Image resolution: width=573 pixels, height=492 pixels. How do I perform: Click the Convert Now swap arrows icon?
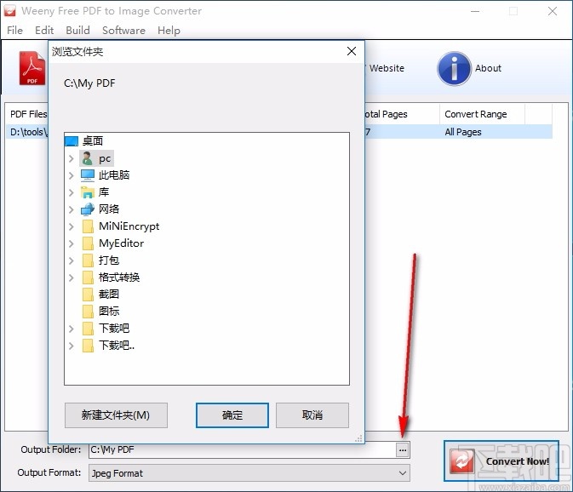(x=462, y=461)
